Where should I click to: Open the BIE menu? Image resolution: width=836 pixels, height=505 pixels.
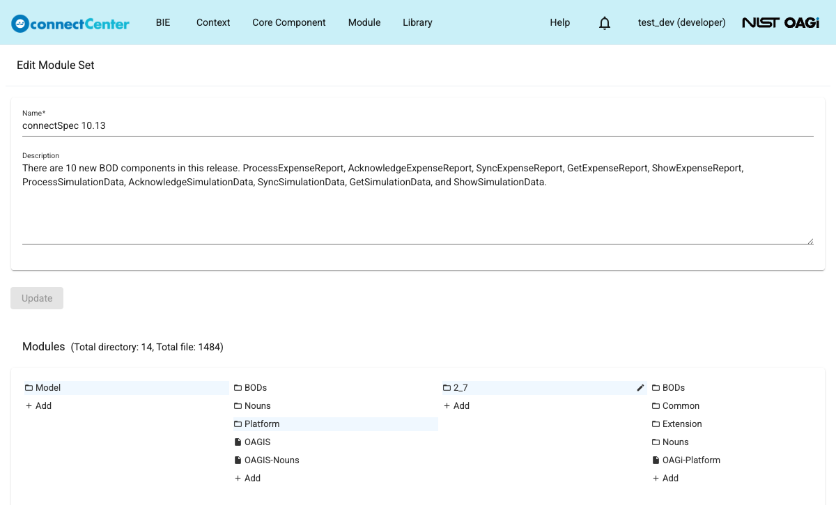[163, 22]
